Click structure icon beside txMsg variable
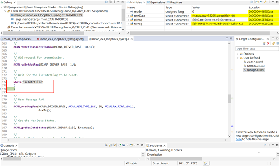279x166 pixels. click(x=132, y=24)
